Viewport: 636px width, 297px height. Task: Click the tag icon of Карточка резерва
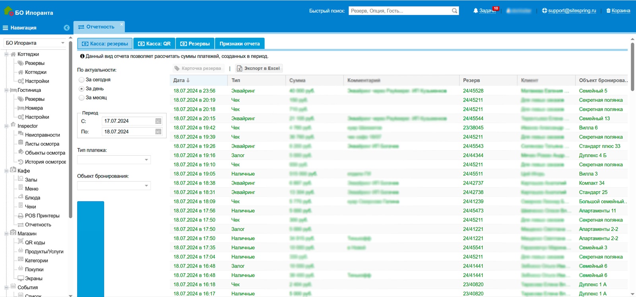(177, 68)
